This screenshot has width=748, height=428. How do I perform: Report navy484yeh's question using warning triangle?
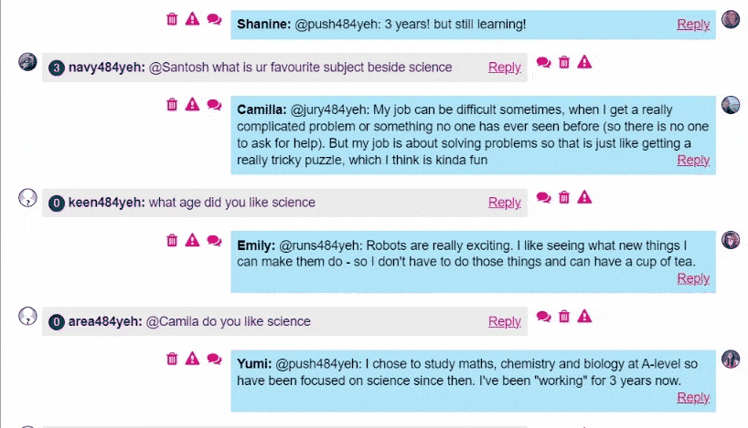[x=584, y=62]
